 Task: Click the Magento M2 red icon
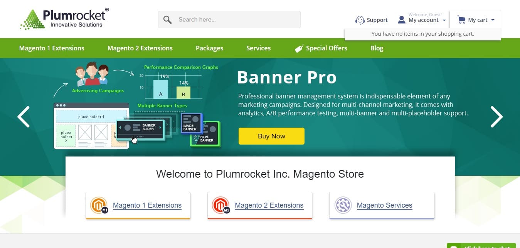pyautogui.click(x=221, y=205)
